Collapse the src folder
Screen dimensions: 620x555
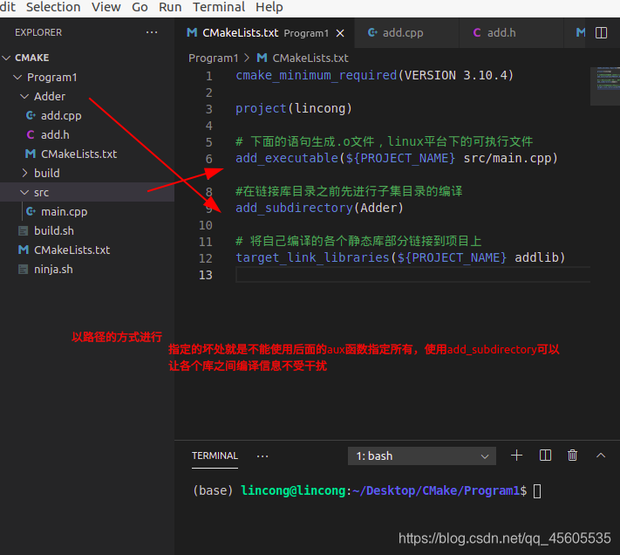point(24,192)
